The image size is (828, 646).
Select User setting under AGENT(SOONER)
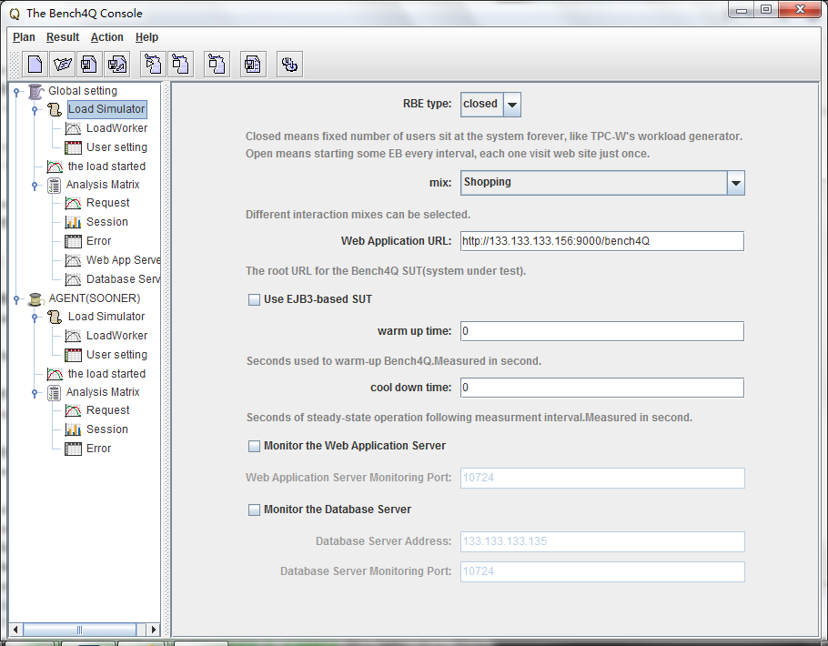point(116,355)
